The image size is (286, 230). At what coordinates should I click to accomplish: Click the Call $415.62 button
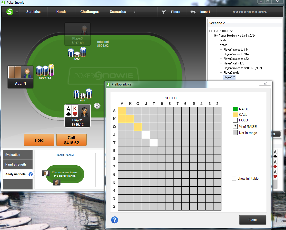[71, 140]
